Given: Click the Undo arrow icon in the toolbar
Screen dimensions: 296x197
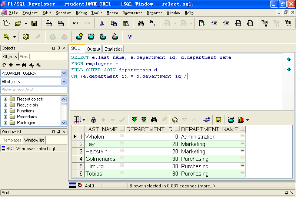Looking at the screenshot, I should pos(76,24).
